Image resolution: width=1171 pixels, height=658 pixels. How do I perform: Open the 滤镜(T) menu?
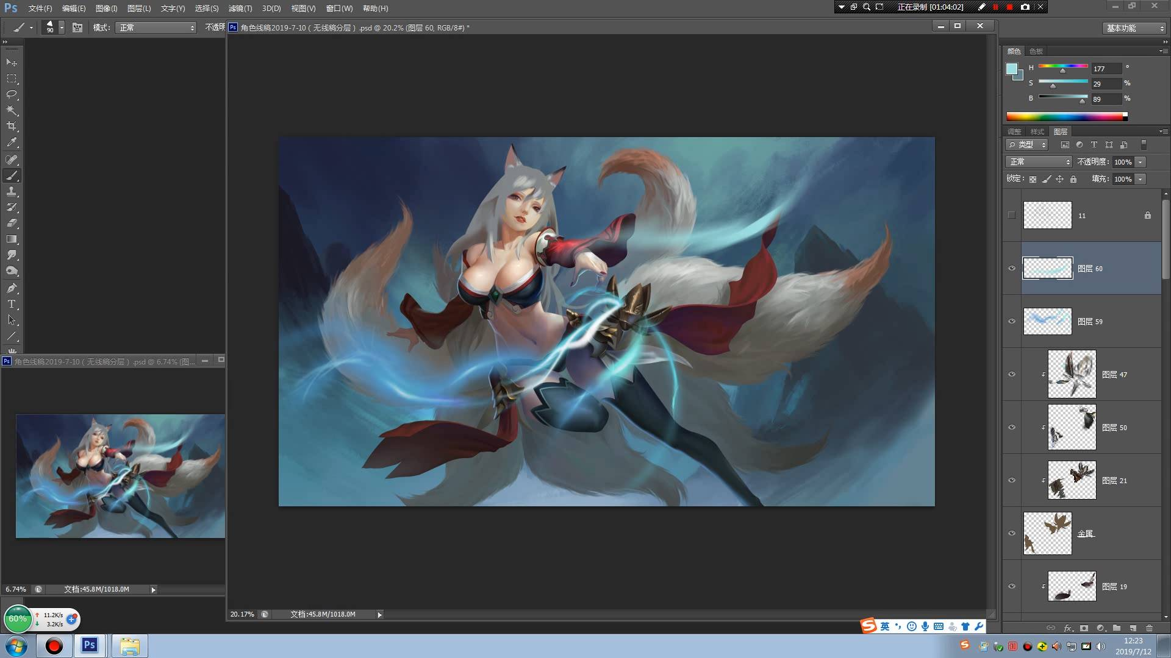click(x=240, y=9)
